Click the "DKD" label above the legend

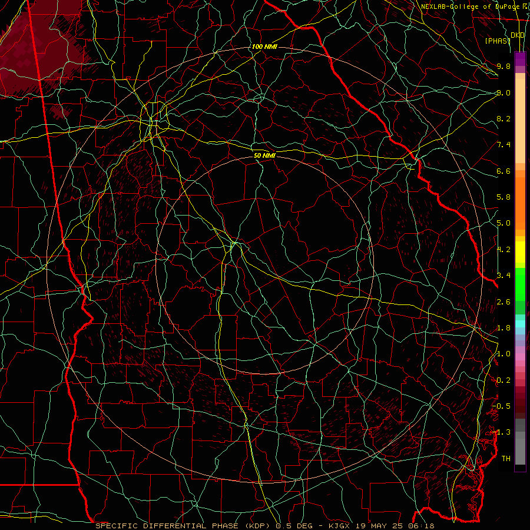pos(518,35)
